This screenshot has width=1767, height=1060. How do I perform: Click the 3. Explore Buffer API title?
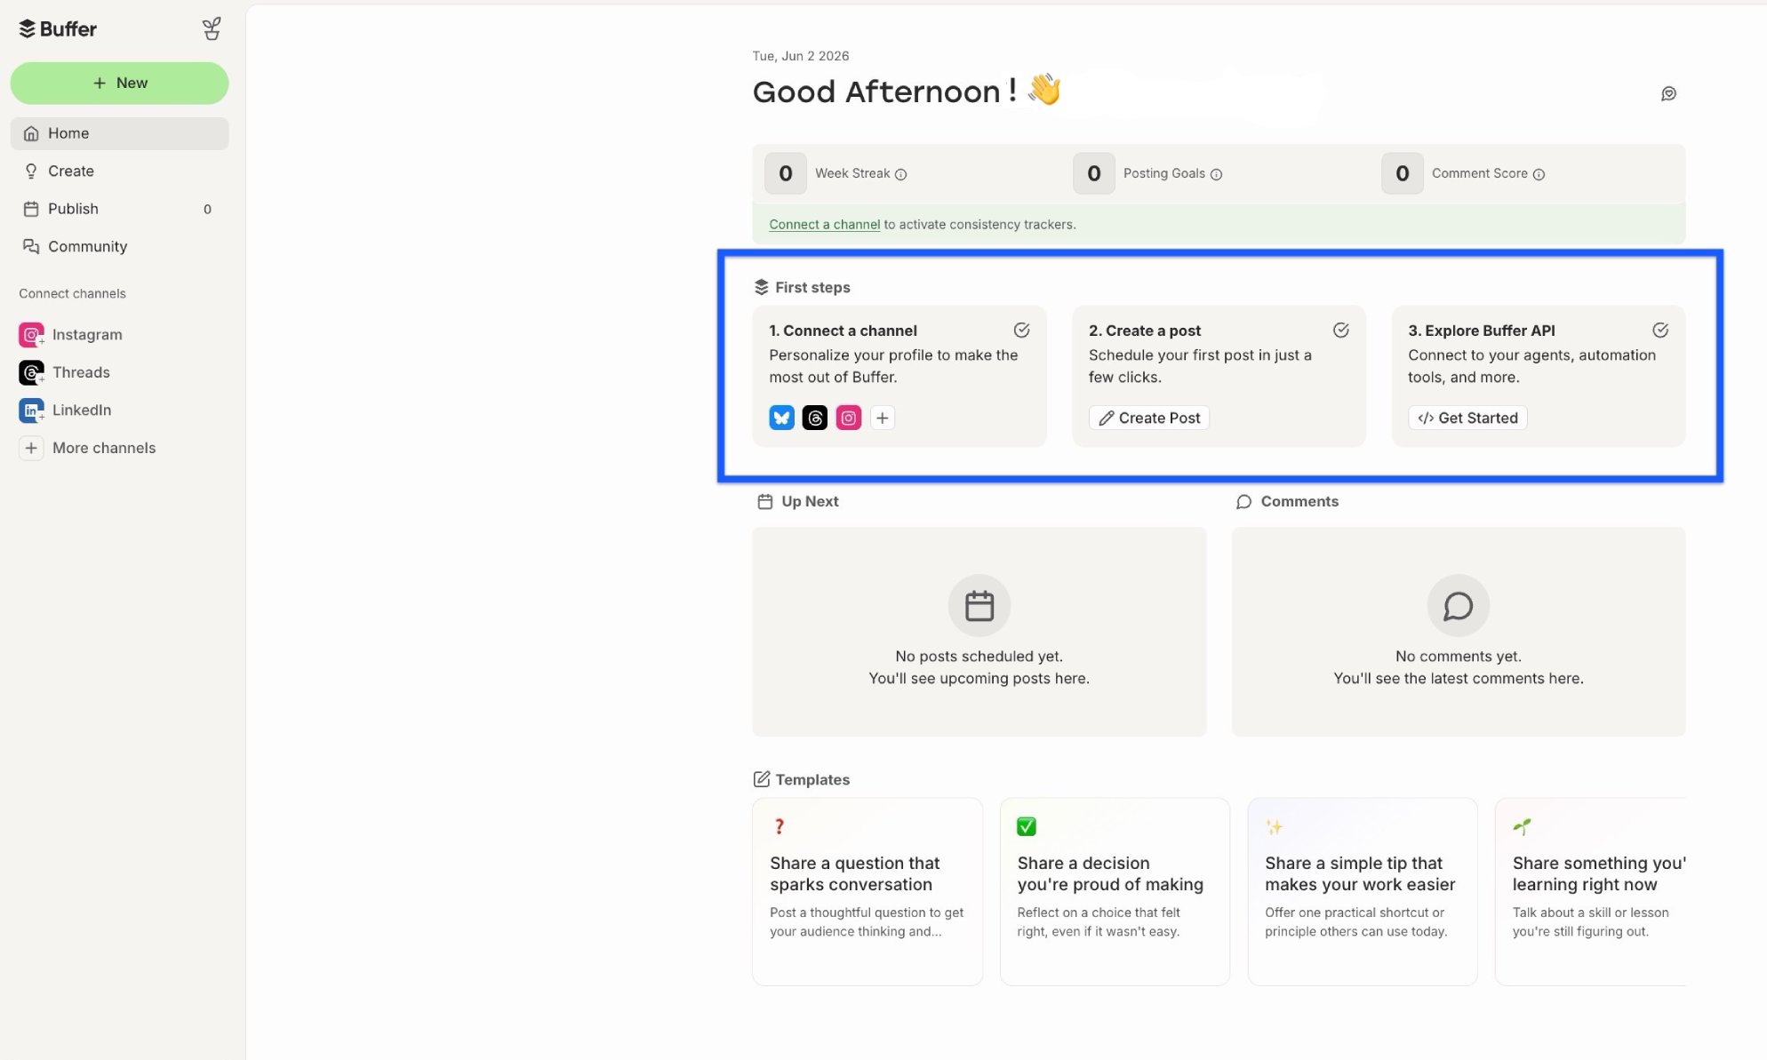(x=1482, y=331)
